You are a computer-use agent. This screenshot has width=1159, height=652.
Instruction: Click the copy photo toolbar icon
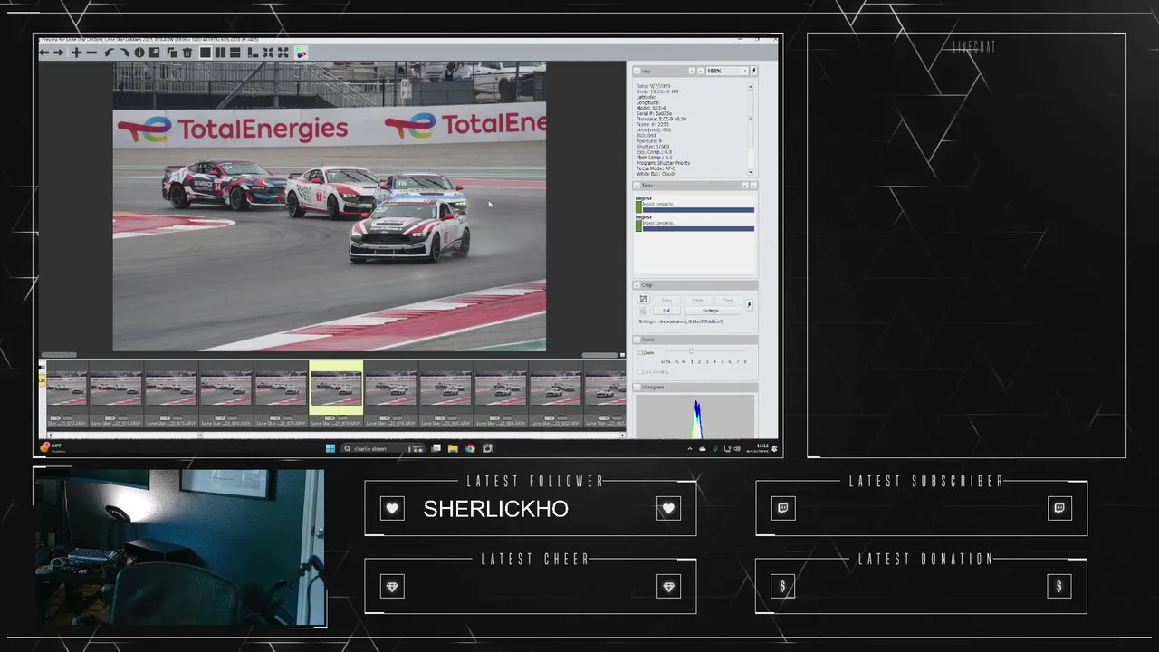(172, 53)
